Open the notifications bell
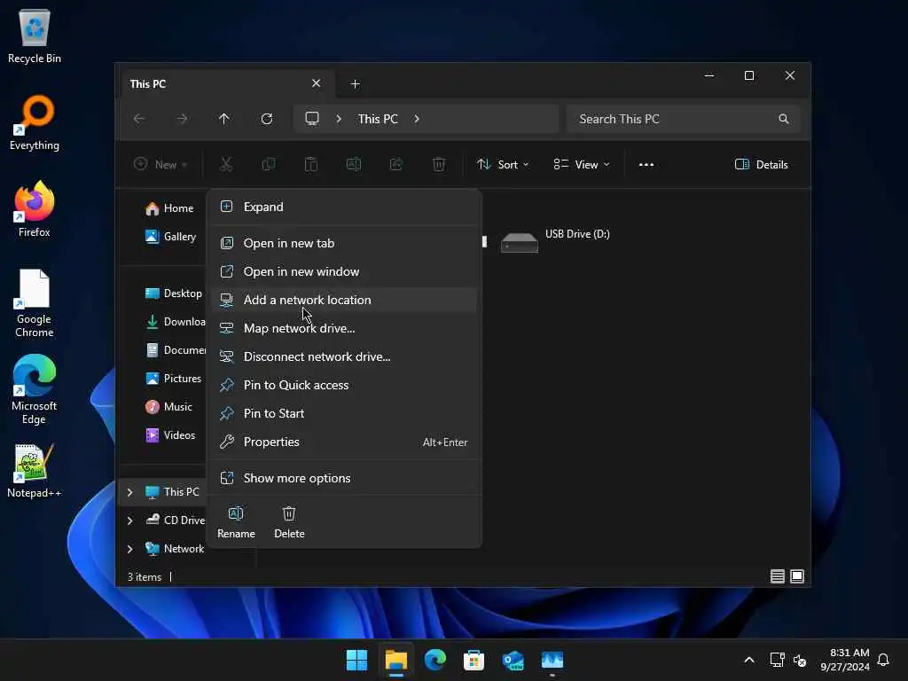908x681 pixels. (883, 660)
